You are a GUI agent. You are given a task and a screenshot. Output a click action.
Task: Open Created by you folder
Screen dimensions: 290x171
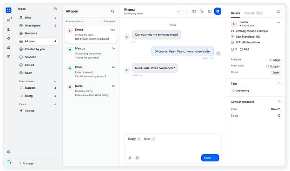pos(38,49)
